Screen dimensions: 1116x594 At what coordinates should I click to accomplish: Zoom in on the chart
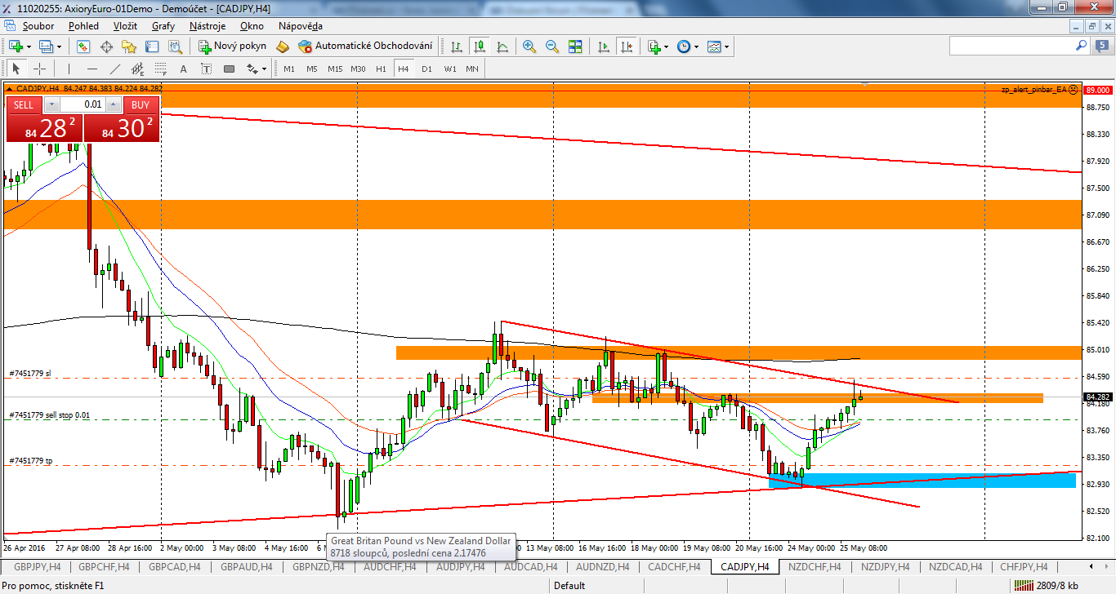coord(529,47)
